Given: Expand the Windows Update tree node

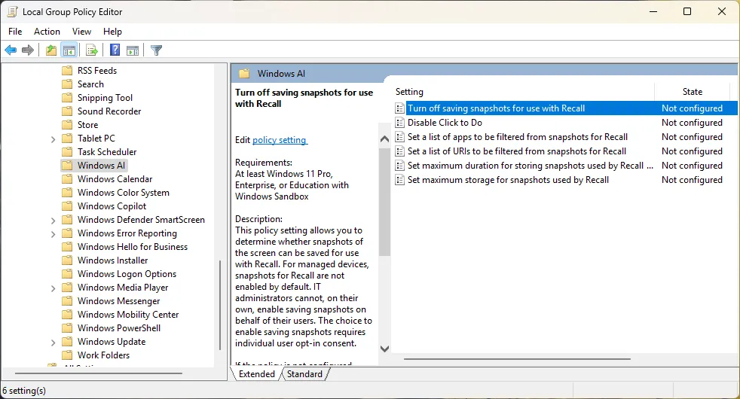Looking at the screenshot, I should [53, 343].
